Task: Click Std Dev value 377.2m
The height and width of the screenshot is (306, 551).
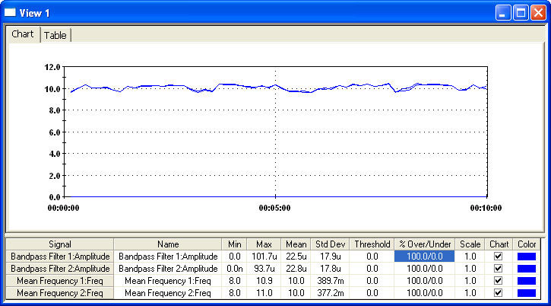Action: pyautogui.click(x=331, y=293)
